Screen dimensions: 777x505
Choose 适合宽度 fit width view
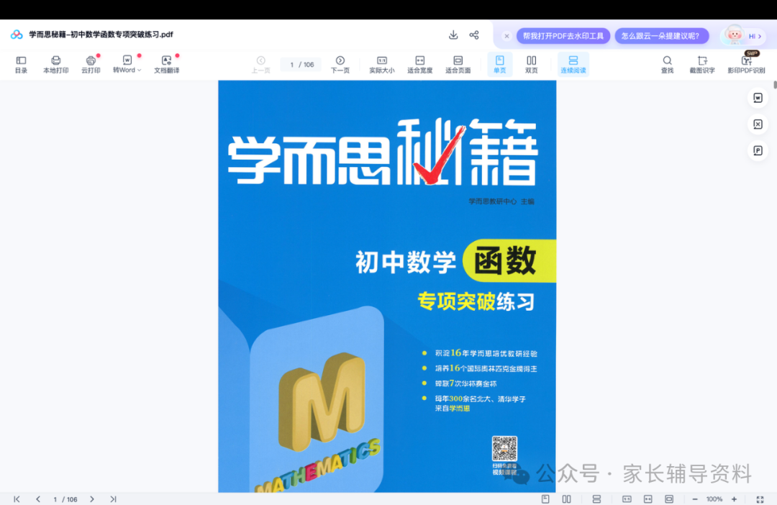click(x=419, y=65)
